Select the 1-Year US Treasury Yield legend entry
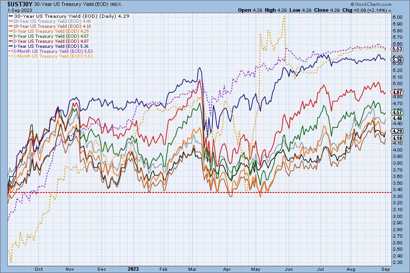The height and width of the screenshot is (273, 410). coord(49,46)
